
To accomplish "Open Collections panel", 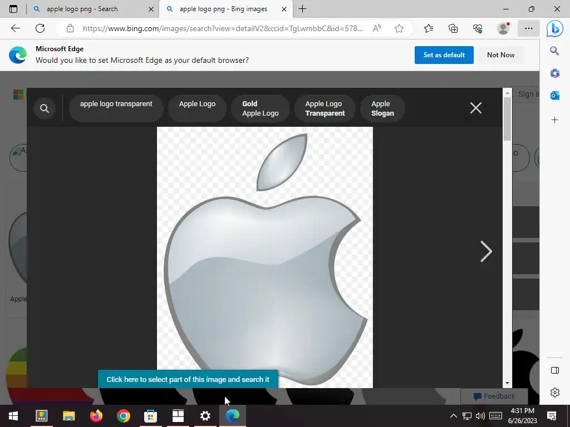I will (453, 28).
